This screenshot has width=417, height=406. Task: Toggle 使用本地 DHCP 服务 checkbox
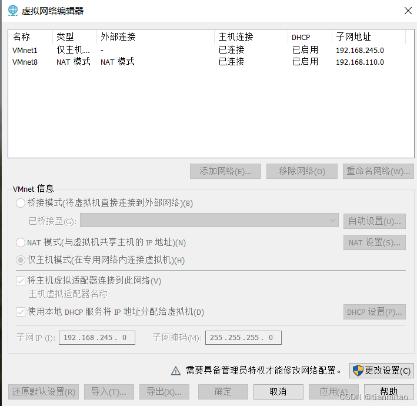[x=21, y=312]
